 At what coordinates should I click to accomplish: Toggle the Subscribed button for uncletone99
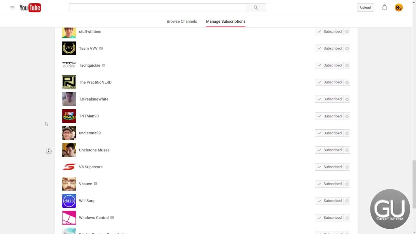(x=329, y=133)
